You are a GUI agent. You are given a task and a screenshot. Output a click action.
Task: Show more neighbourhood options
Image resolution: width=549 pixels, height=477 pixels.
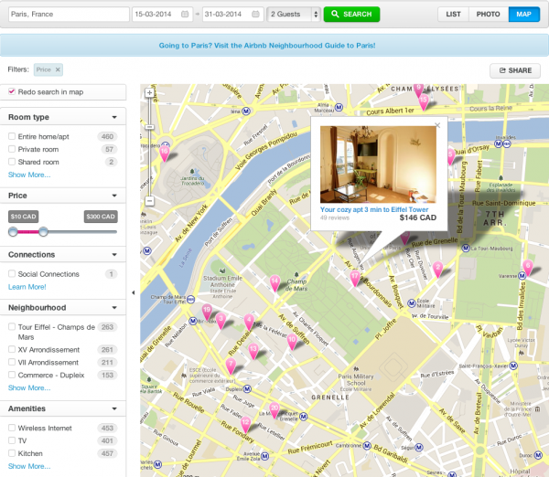(x=29, y=387)
